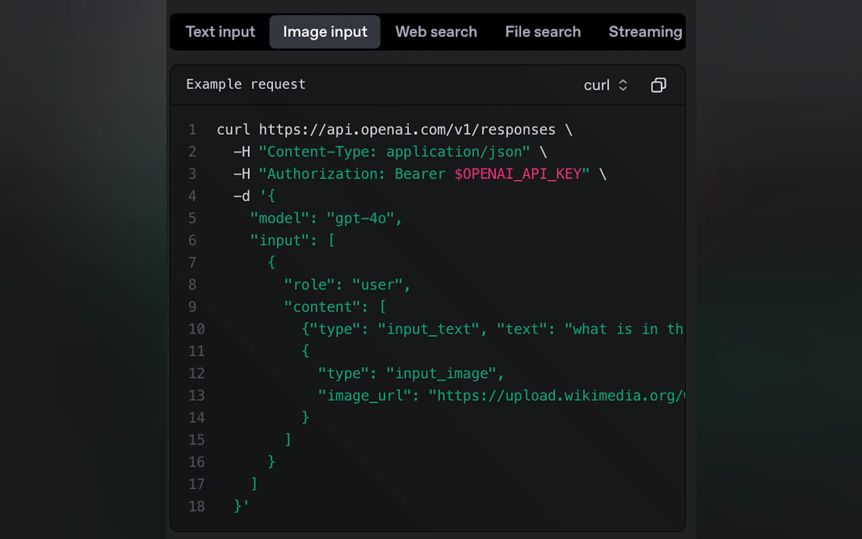
Task: Open the Web search tab
Action: (x=436, y=32)
